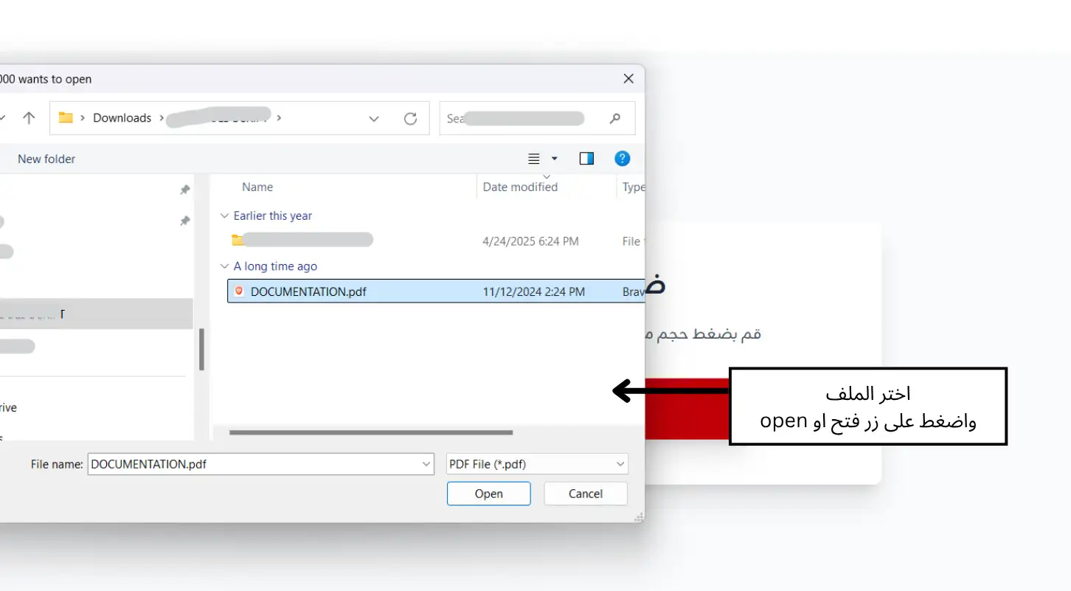Sort by the Name column header

point(257,187)
